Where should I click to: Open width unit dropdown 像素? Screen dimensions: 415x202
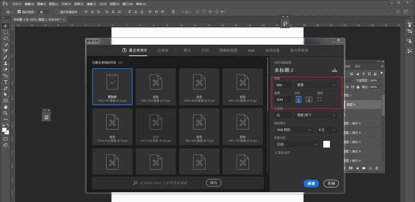click(316, 85)
